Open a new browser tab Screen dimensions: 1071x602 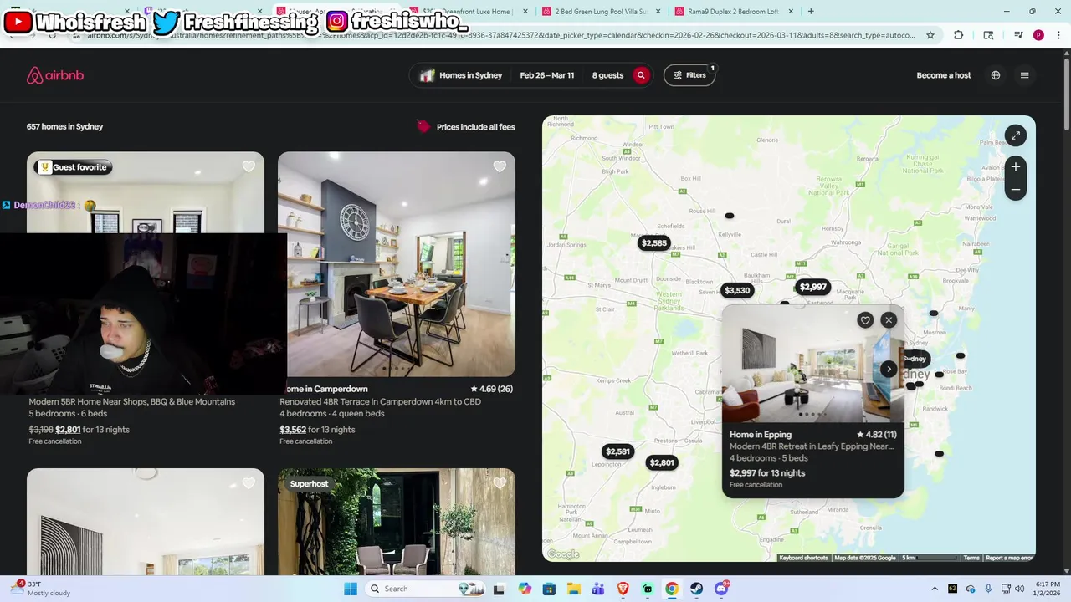[811, 12]
